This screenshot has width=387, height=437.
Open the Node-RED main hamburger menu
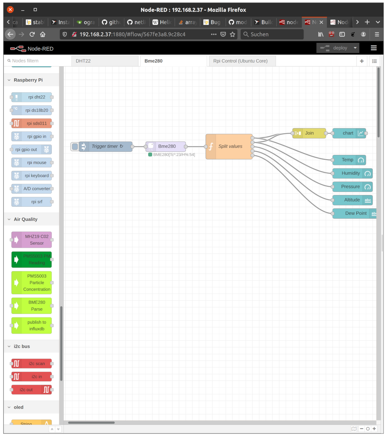[374, 48]
